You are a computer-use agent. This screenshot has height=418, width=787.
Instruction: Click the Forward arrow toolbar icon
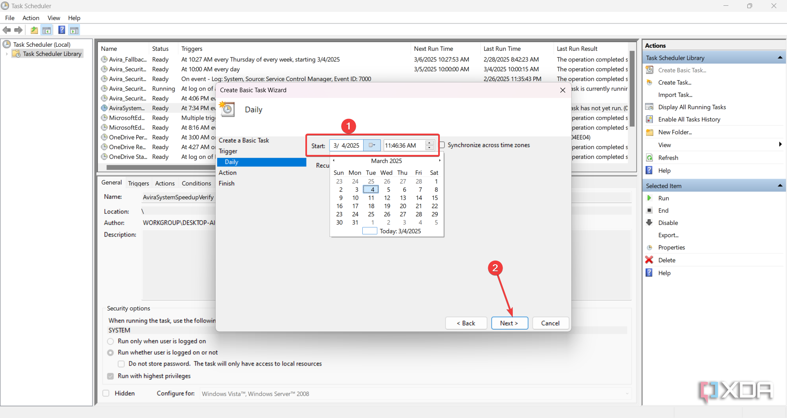pos(18,30)
